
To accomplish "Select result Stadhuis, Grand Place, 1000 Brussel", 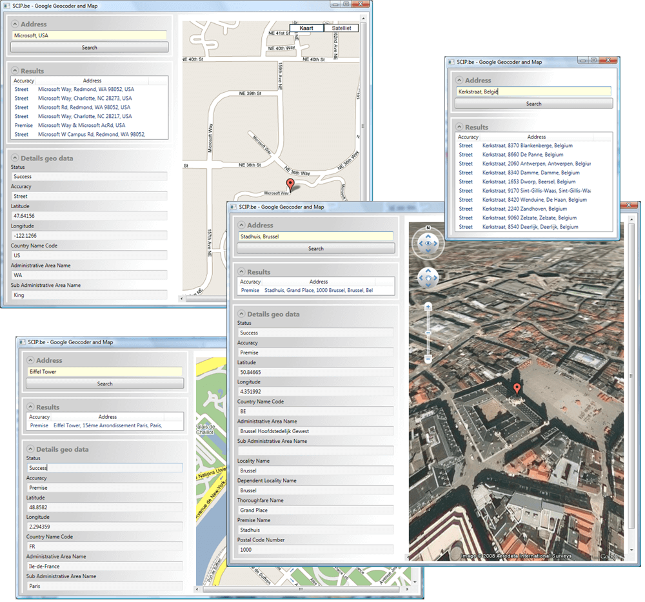I will 315,290.
